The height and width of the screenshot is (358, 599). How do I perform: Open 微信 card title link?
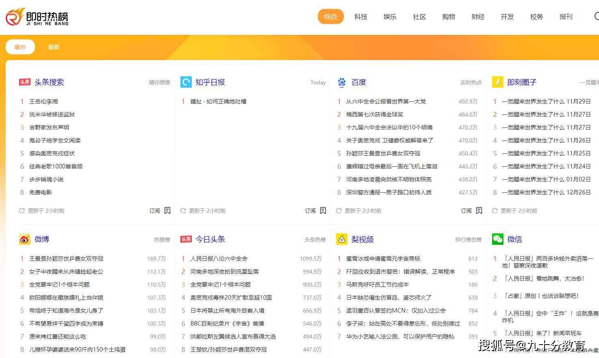514,239
